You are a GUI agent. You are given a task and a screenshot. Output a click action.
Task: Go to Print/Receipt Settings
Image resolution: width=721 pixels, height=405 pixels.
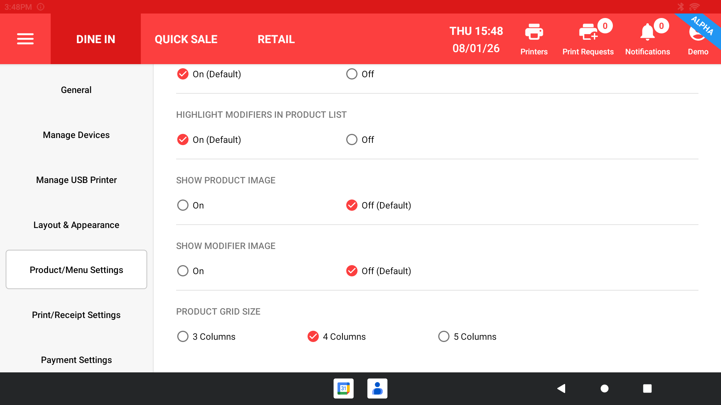(76, 315)
